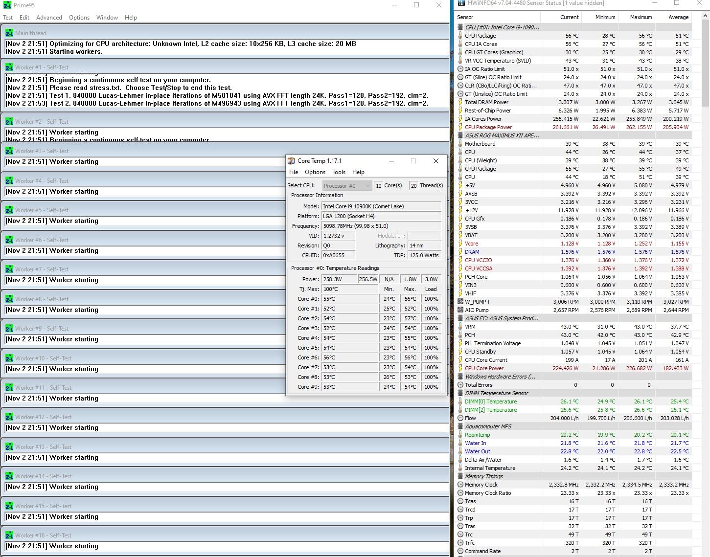Click the Memory Timings group icon
The image size is (710, 557).
coord(460,476)
